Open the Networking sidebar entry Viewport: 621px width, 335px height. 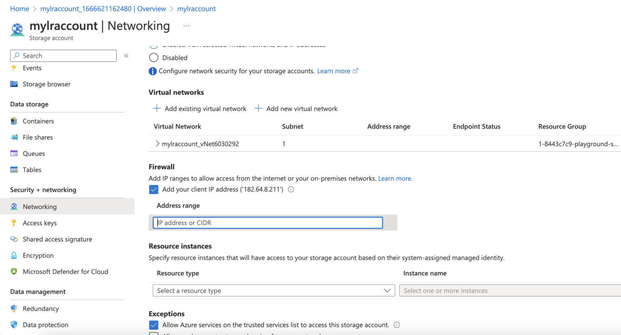39,206
